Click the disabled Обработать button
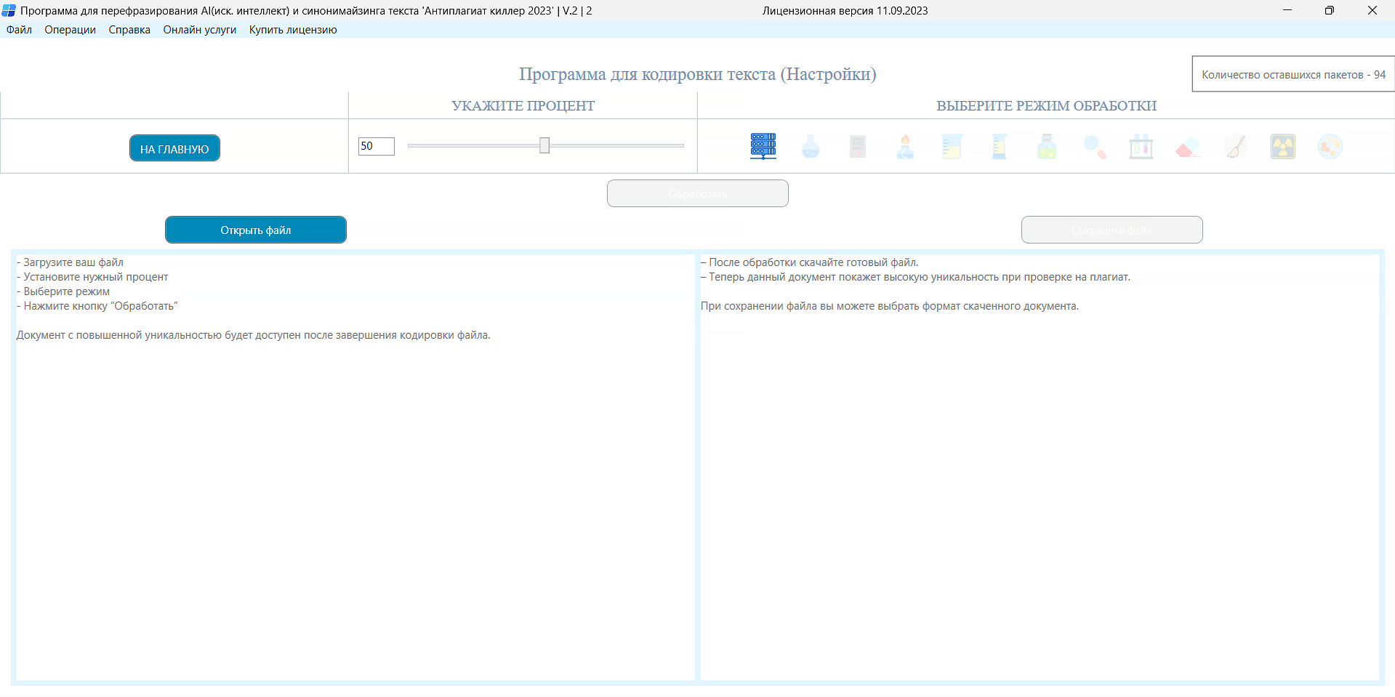 click(x=698, y=193)
